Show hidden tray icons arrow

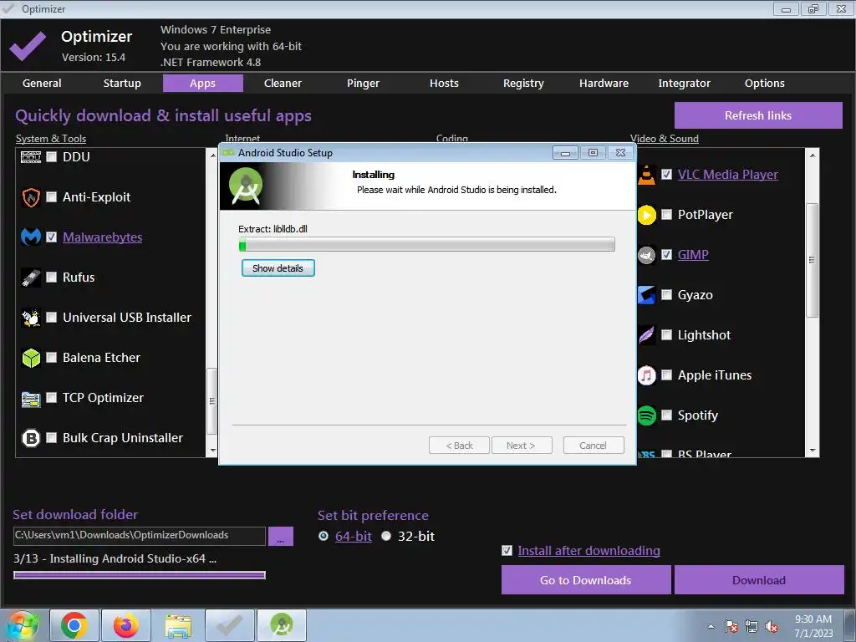tap(711, 627)
